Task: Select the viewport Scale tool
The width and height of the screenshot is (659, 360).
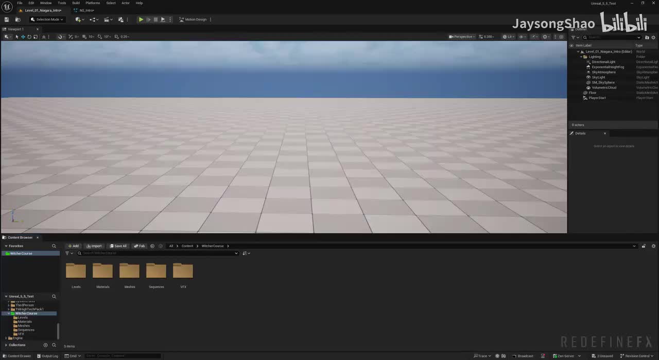Action: click(x=36, y=37)
